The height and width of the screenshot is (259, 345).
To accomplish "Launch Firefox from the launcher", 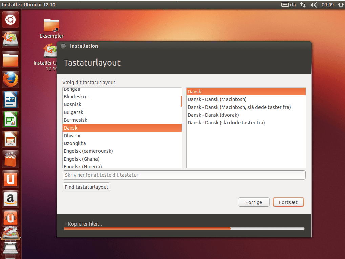I will [10, 79].
